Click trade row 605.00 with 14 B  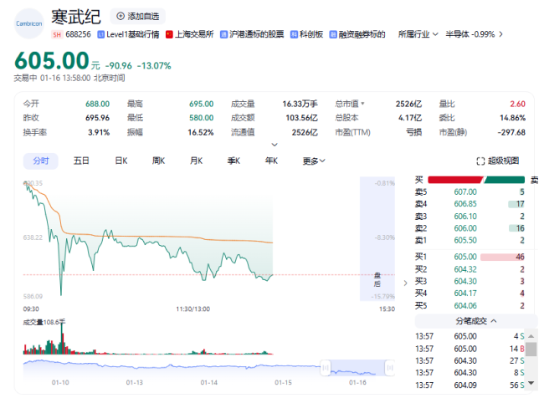470,349
